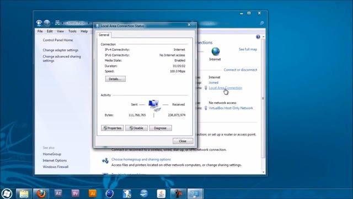Click Change advanced sharing settings

[62, 59]
